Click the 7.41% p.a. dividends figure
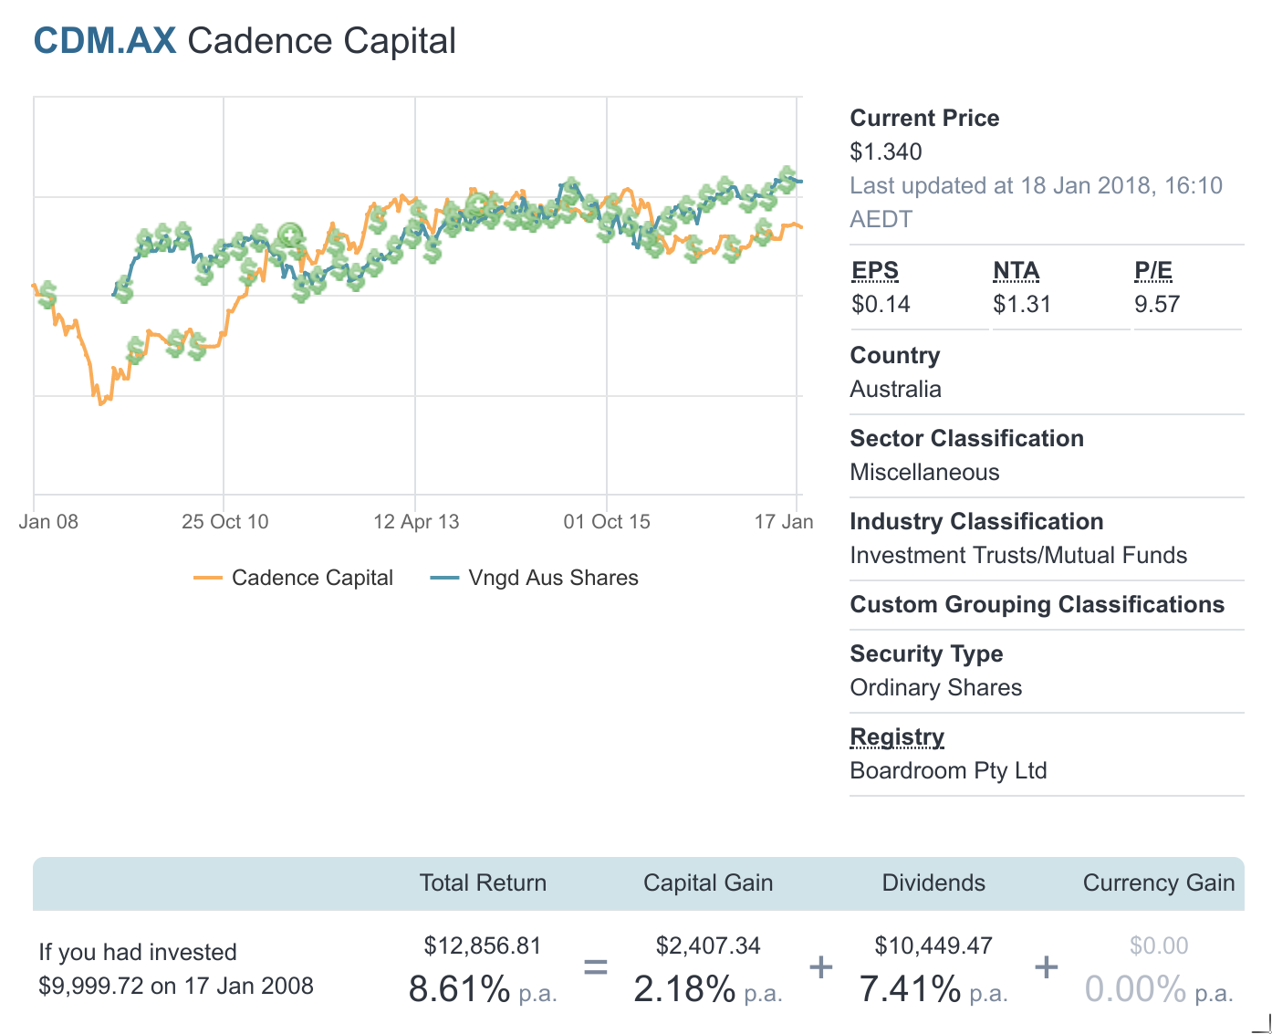This screenshot has height=1034, width=1272. tap(933, 989)
